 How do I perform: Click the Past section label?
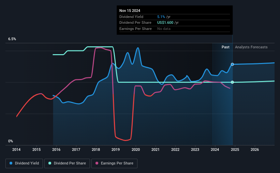point(225,47)
